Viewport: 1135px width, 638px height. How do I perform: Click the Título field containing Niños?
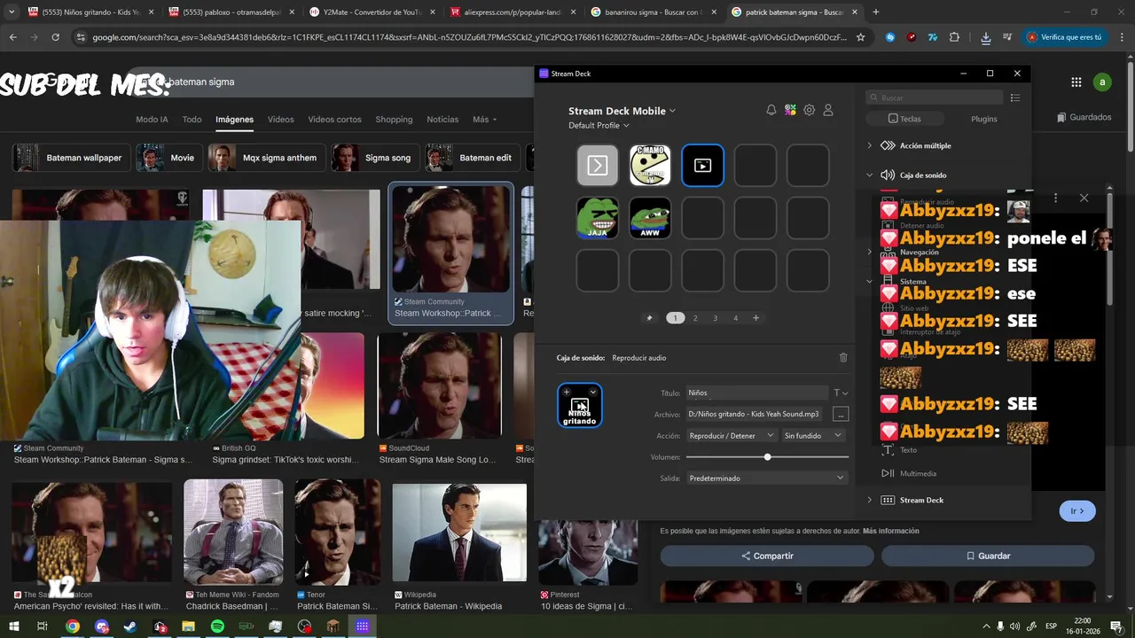tap(756, 393)
